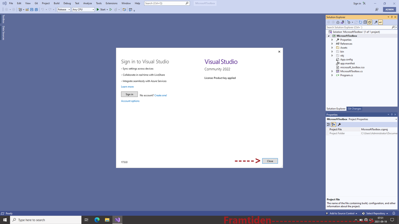
Task: Expand the References node
Action: [x=332, y=44]
